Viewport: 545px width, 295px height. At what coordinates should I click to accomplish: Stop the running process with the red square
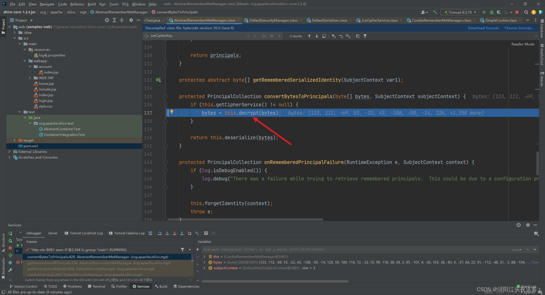tap(517, 12)
